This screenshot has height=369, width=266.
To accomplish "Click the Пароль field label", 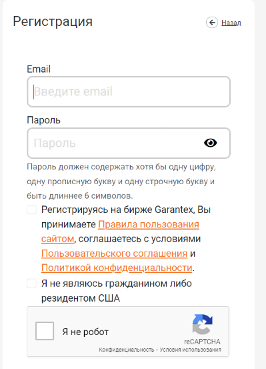I will point(44,120).
